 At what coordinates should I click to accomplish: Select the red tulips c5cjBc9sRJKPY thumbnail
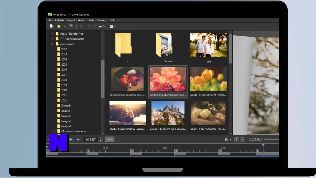(x=127, y=79)
